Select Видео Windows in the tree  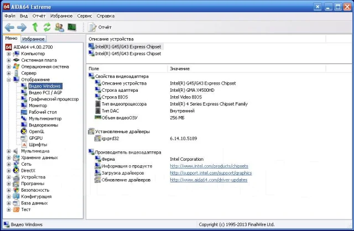45,86
